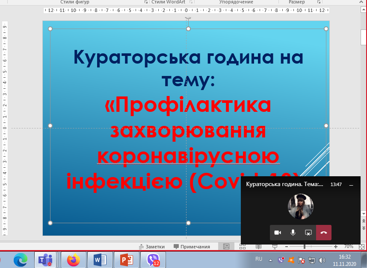Switch to Word in the taskbar
The image size is (367, 268).
[100, 259]
